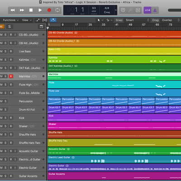Click the CS-80 Chords red audio region
The width and height of the screenshot is (181, 181).
tap(114, 34)
